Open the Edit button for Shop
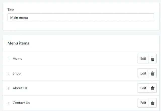This screenshot has height=111, width=161. 143,73
